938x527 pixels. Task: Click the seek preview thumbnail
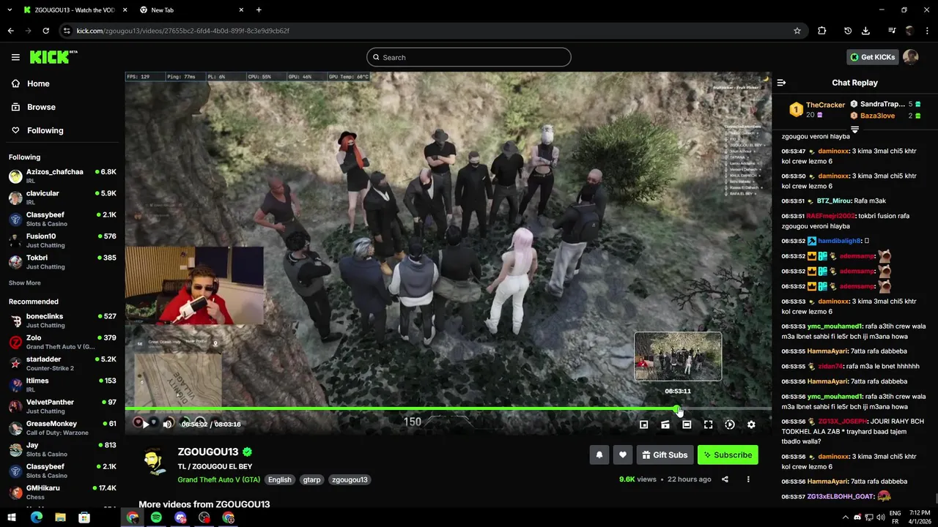[x=678, y=356]
